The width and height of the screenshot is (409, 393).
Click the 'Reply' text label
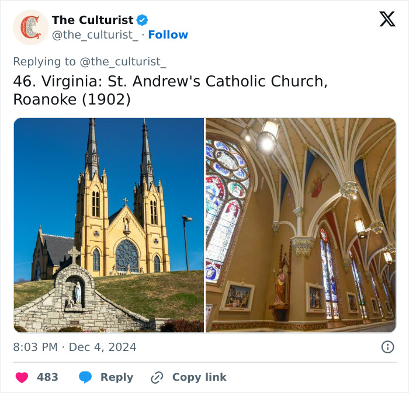point(116,377)
